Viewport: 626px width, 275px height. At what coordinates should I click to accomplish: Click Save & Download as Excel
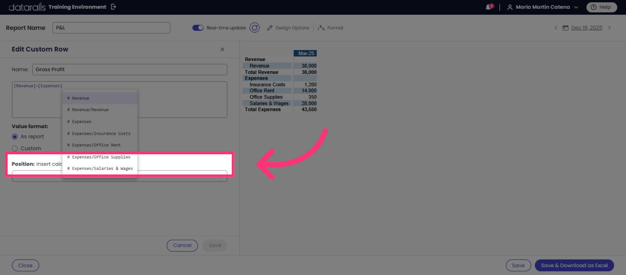click(x=574, y=266)
